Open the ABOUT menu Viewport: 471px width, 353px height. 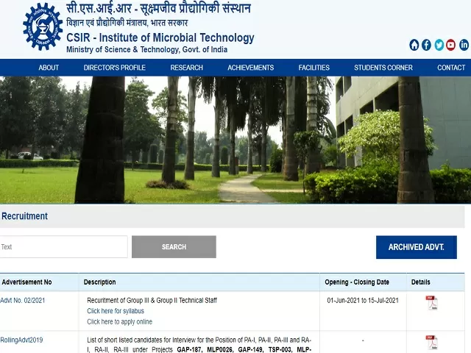pos(49,68)
